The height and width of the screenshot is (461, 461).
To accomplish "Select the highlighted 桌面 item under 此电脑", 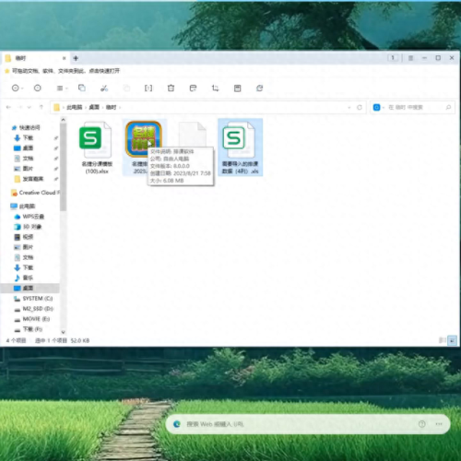I will point(30,288).
